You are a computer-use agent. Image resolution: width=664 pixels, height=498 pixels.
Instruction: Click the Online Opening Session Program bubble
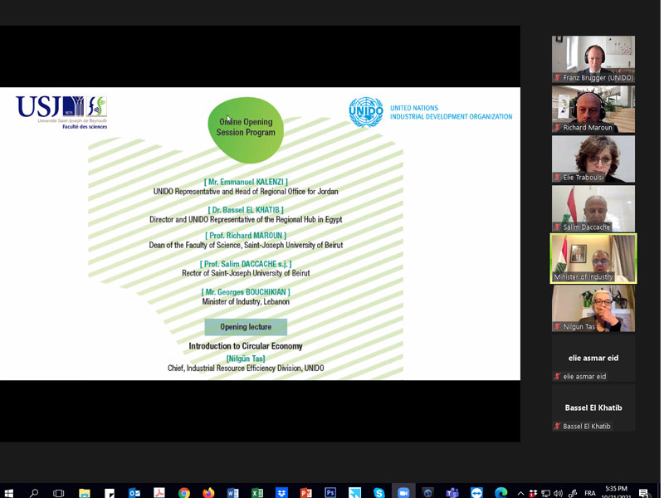(x=246, y=129)
